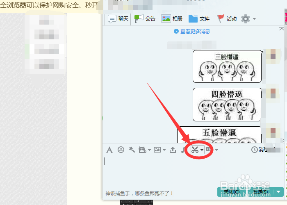This screenshot has height=205, width=287.
Task: Open the 文件 files tab
Action: click(x=199, y=19)
